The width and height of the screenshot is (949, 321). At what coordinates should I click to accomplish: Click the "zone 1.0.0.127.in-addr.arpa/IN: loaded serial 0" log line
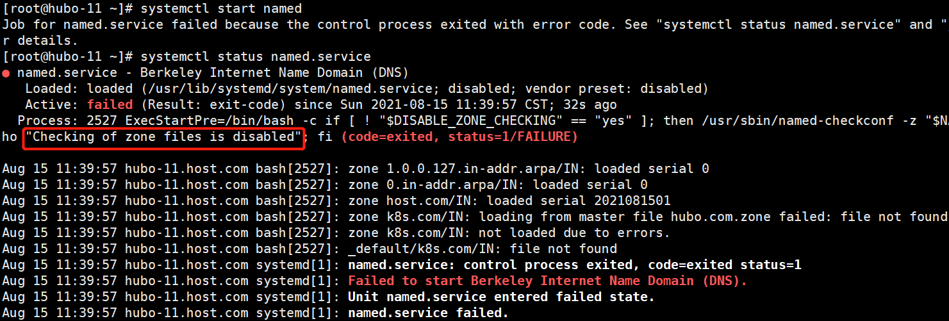pyautogui.click(x=528, y=169)
